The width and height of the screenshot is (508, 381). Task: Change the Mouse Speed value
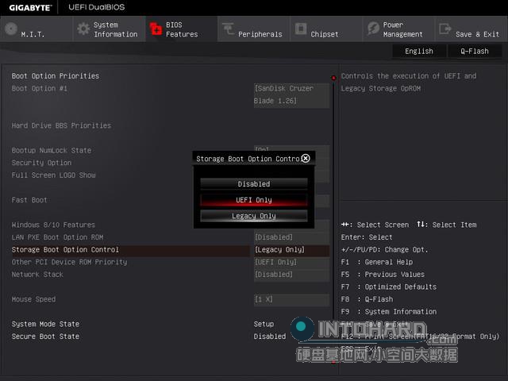click(x=291, y=299)
